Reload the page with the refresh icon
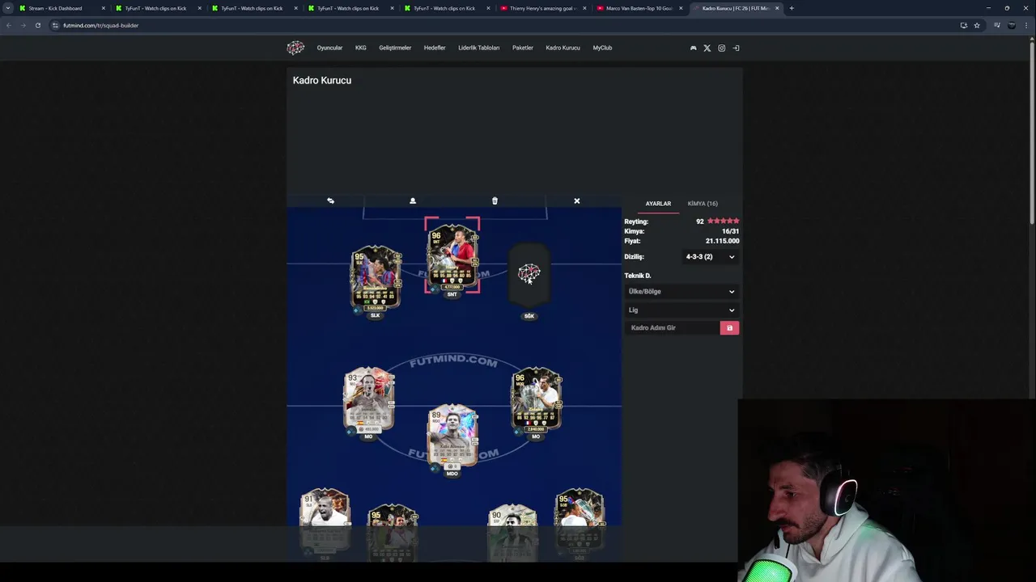 pos(37,25)
